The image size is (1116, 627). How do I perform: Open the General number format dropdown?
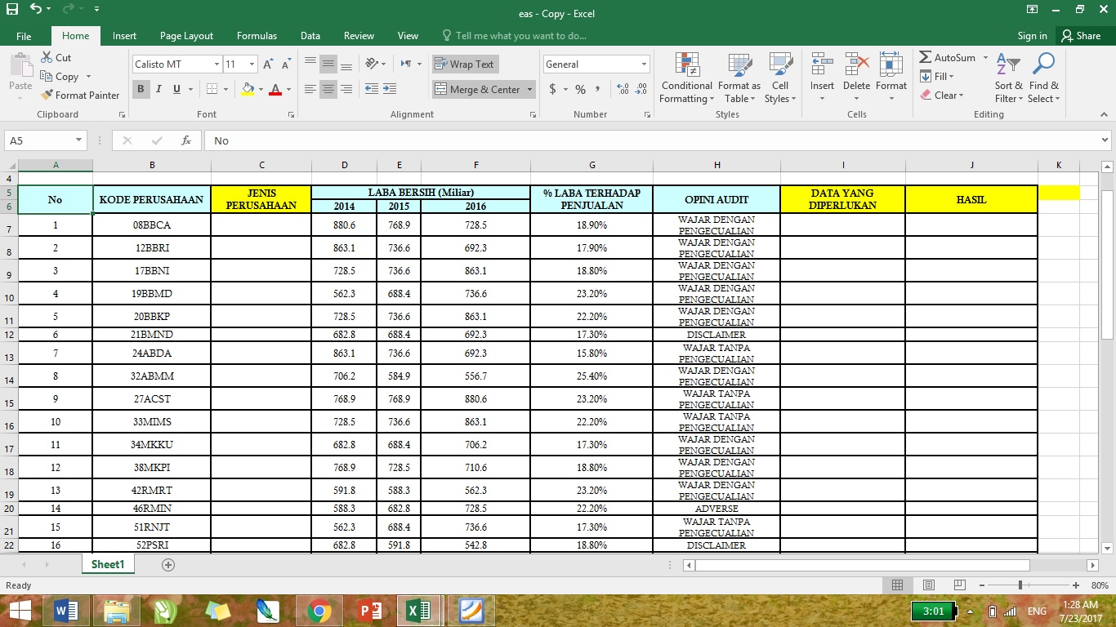[x=645, y=64]
